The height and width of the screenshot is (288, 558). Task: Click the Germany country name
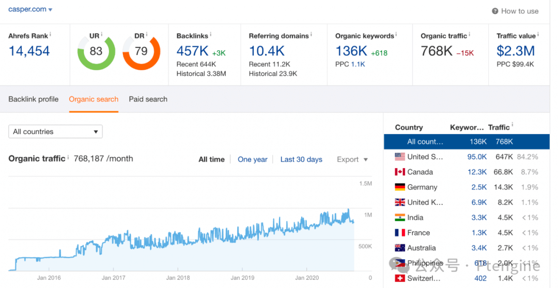[422, 187]
